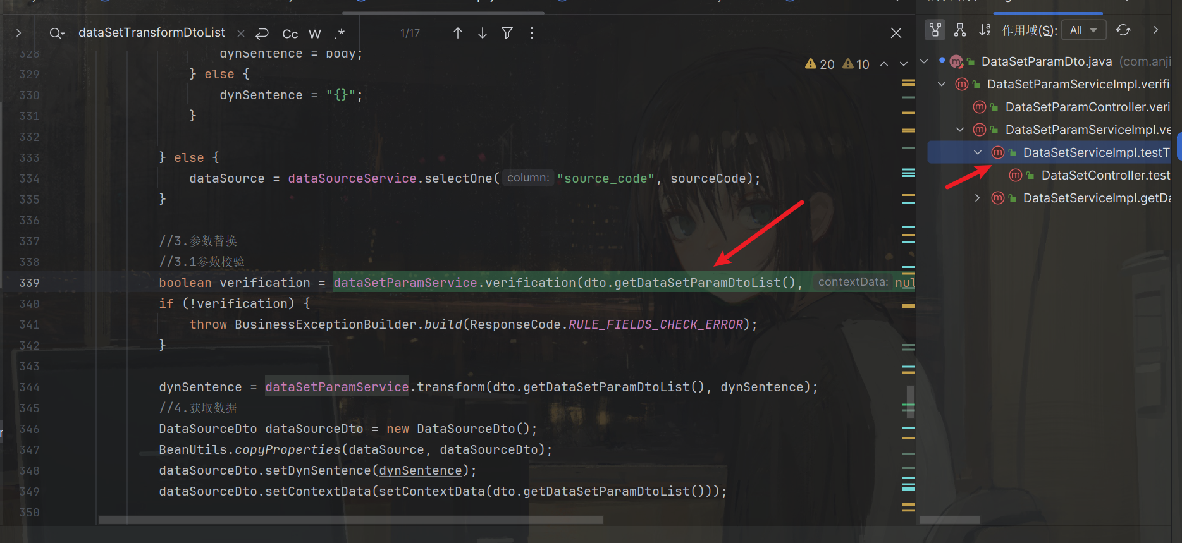
Task: Click dataSetParamService on line 339
Action: coord(405,283)
